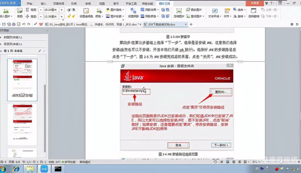Open the 插入 ribbon tab

pos(43,3)
